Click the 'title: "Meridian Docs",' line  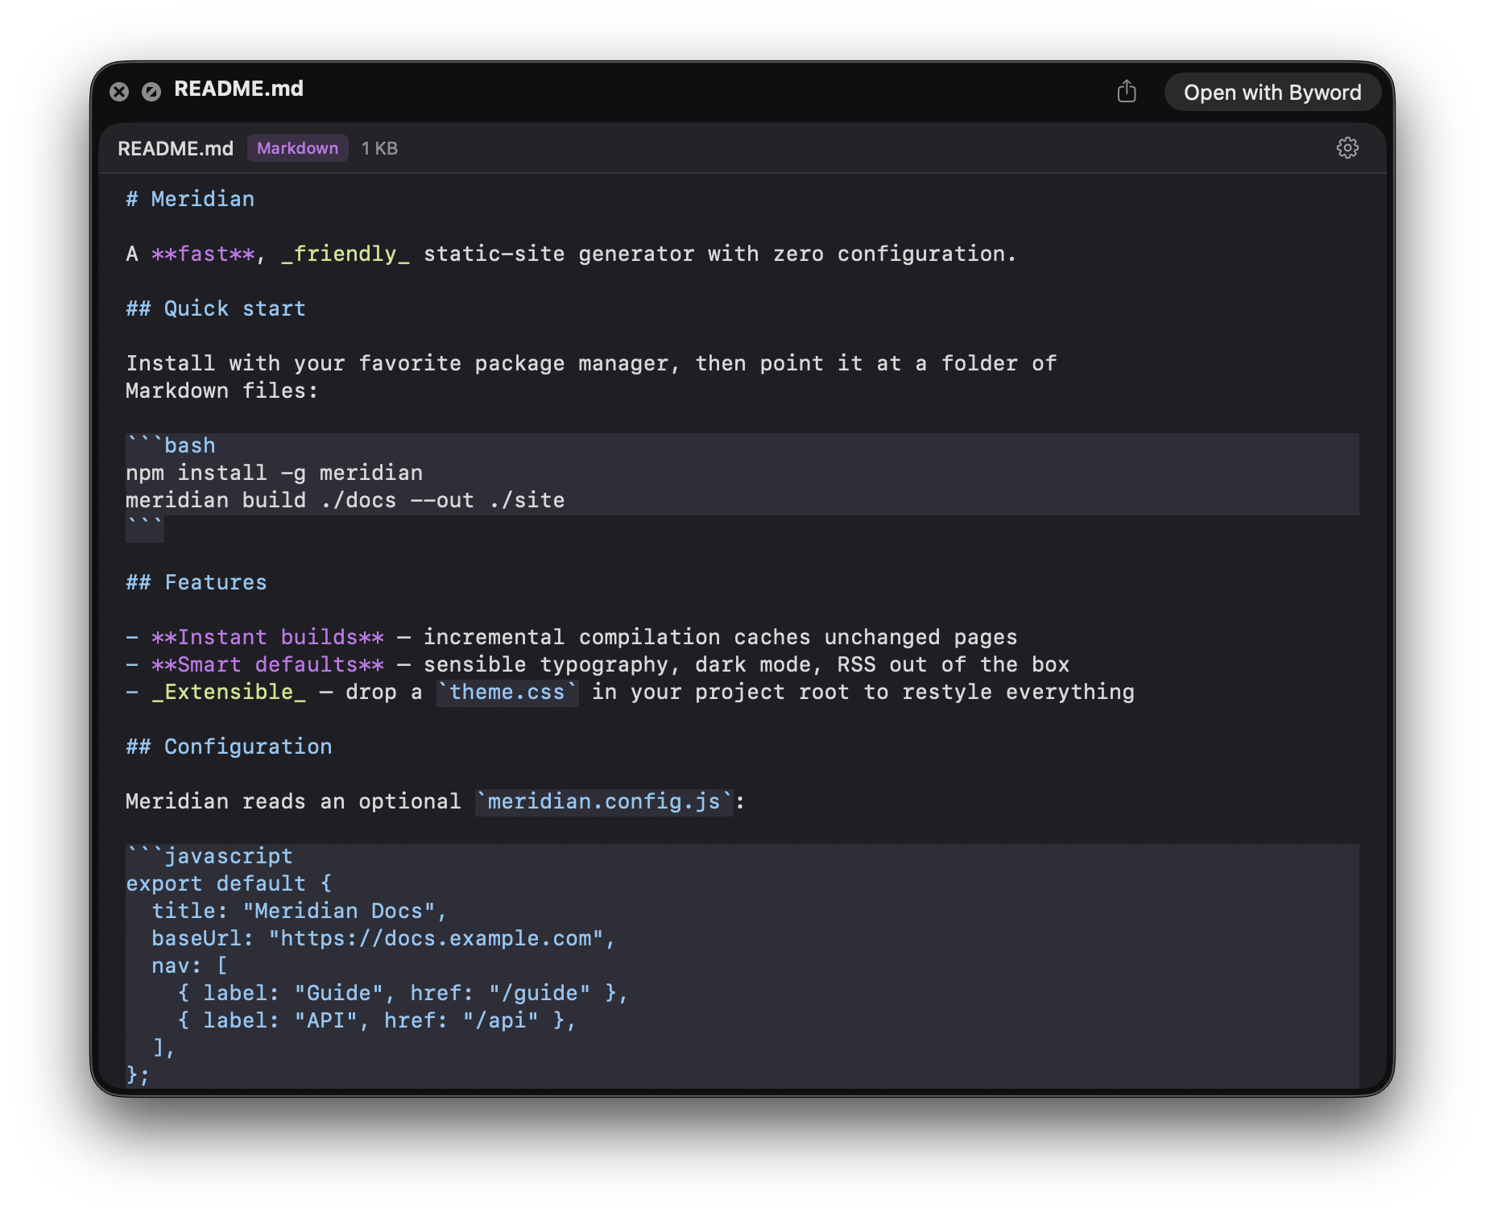pyautogui.click(x=300, y=912)
